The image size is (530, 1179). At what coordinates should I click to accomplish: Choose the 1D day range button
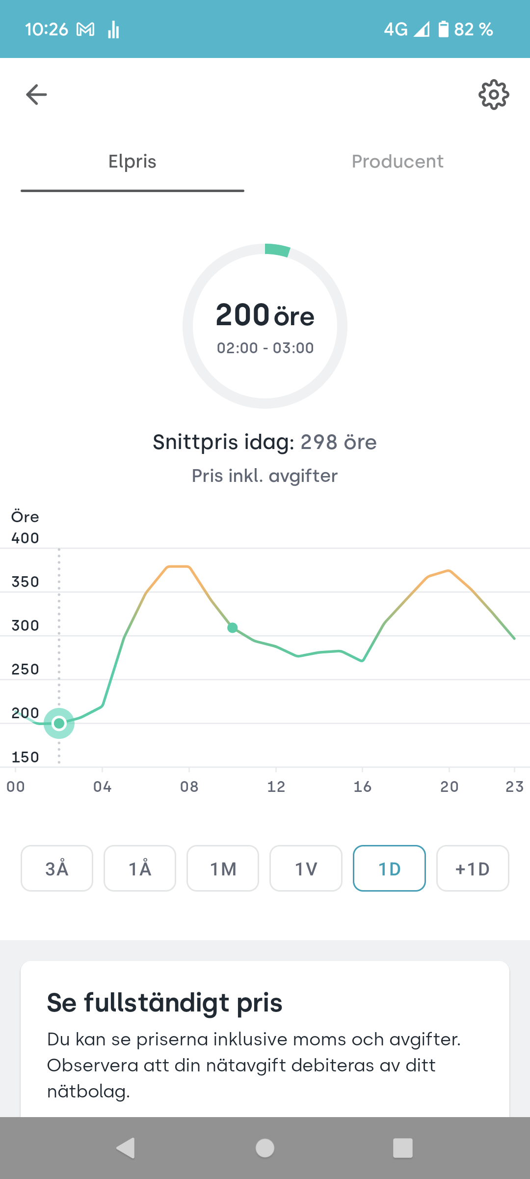coord(389,868)
